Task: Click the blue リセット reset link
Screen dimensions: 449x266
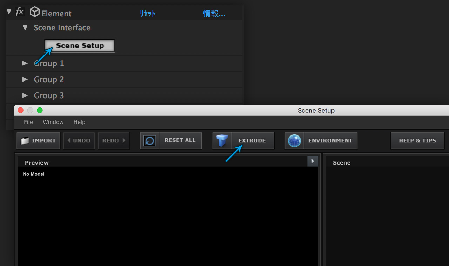Action: tap(148, 14)
